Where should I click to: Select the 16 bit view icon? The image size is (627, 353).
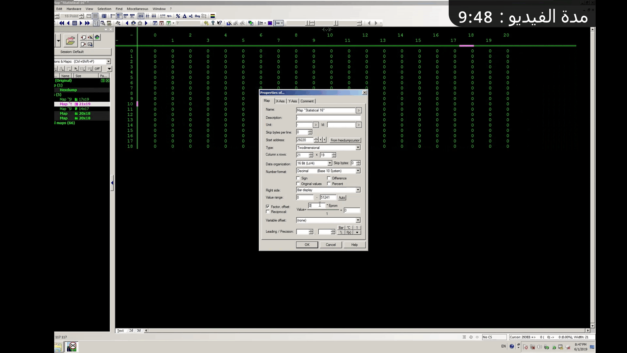pos(119,16)
